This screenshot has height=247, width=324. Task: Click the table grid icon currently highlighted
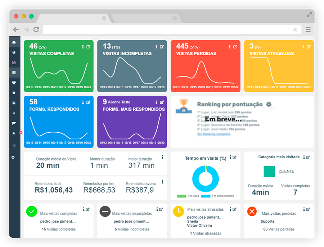[x=14, y=72]
